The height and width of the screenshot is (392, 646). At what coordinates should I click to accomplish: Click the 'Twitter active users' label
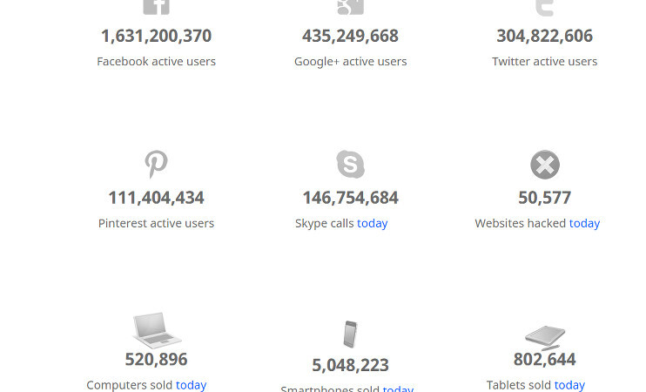[x=545, y=62]
